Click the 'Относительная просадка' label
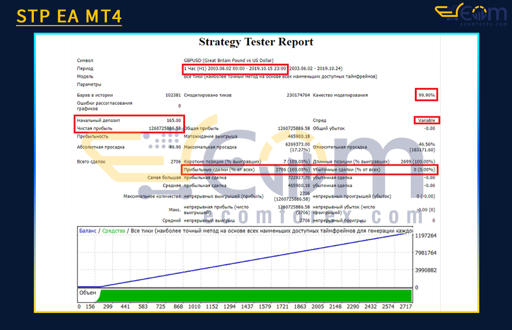 click(x=340, y=147)
